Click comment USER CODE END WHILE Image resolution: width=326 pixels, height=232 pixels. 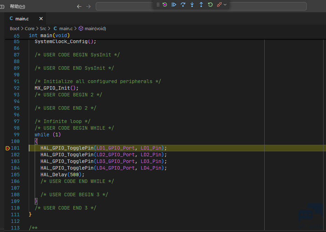[77, 181]
